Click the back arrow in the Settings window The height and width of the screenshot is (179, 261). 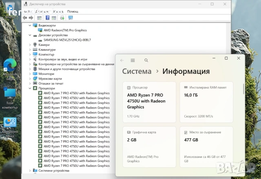pos(122,60)
